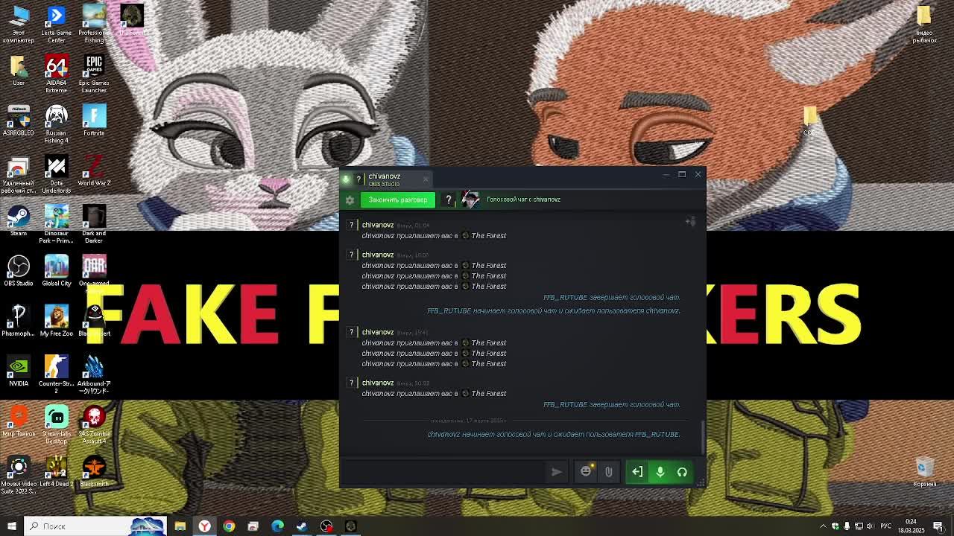The width and height of the screenshot is (954, 536).
Task: Launch AIDA64 Extreme from desktop
Action: [x=57, y=74]
